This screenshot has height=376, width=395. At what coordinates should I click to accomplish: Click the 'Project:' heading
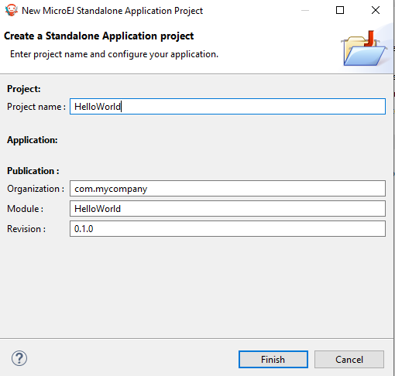tap(24, 89)
